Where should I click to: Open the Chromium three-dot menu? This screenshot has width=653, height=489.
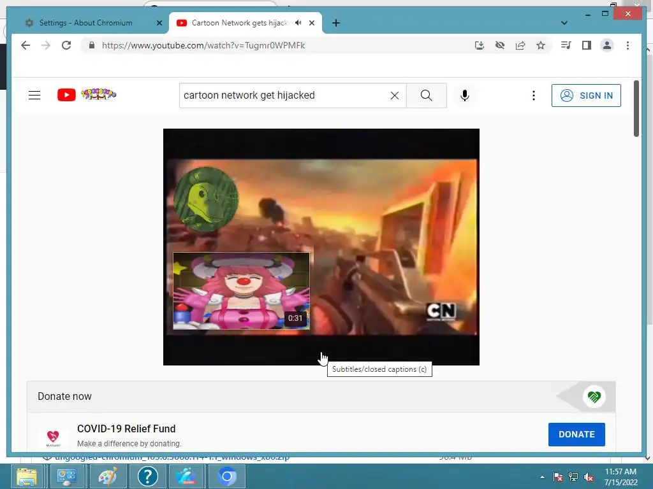click(x=627, y=45)
